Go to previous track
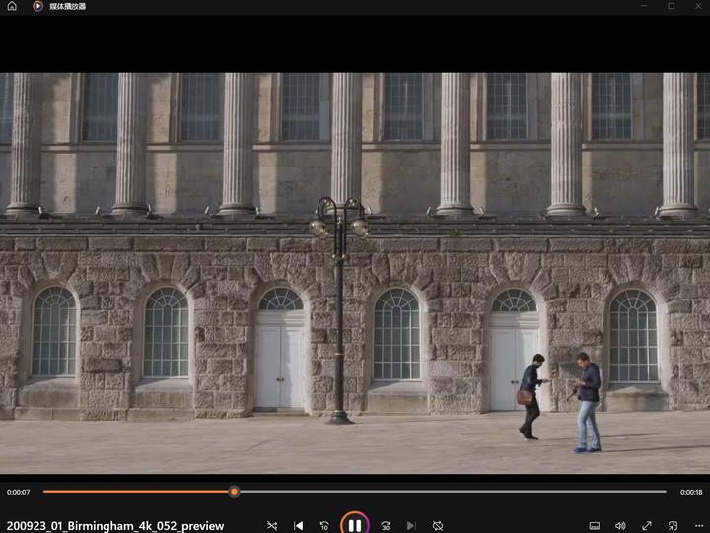This screenshot has width=710, height=533. [298, 526]
